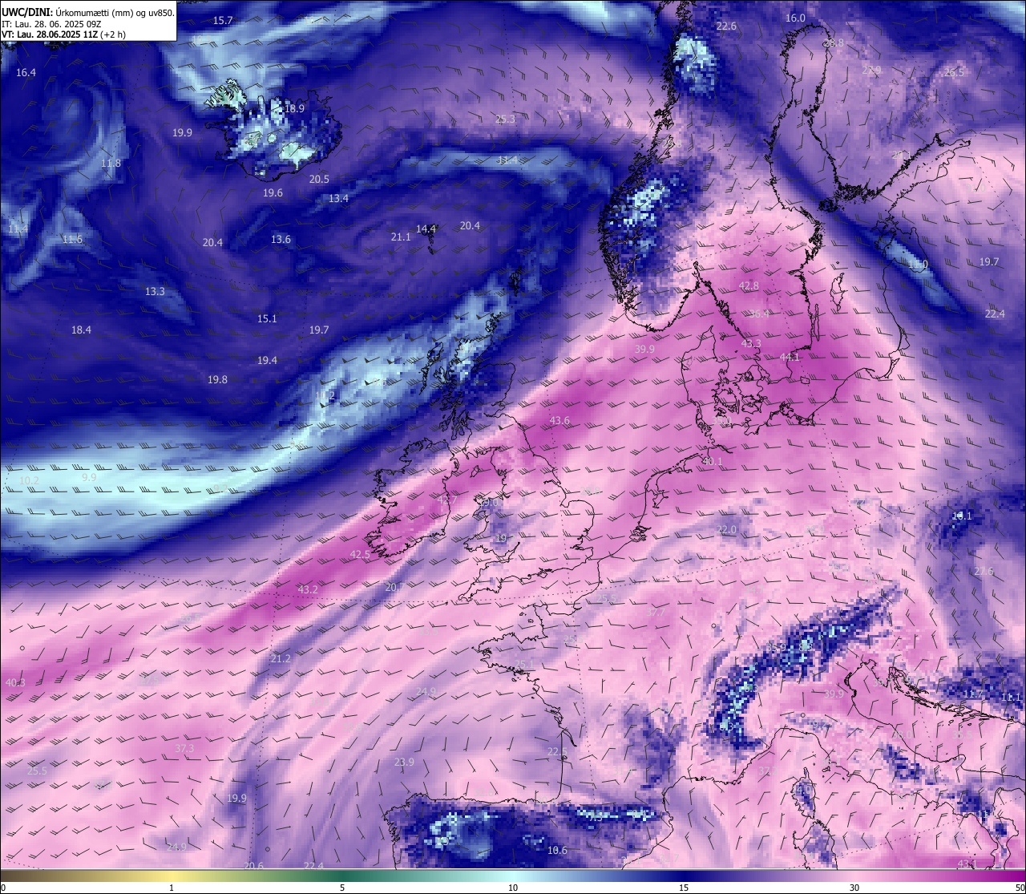
Task: Click the 23.9 value in the Bay of Biscay
Action: click(x=404, y=763)
